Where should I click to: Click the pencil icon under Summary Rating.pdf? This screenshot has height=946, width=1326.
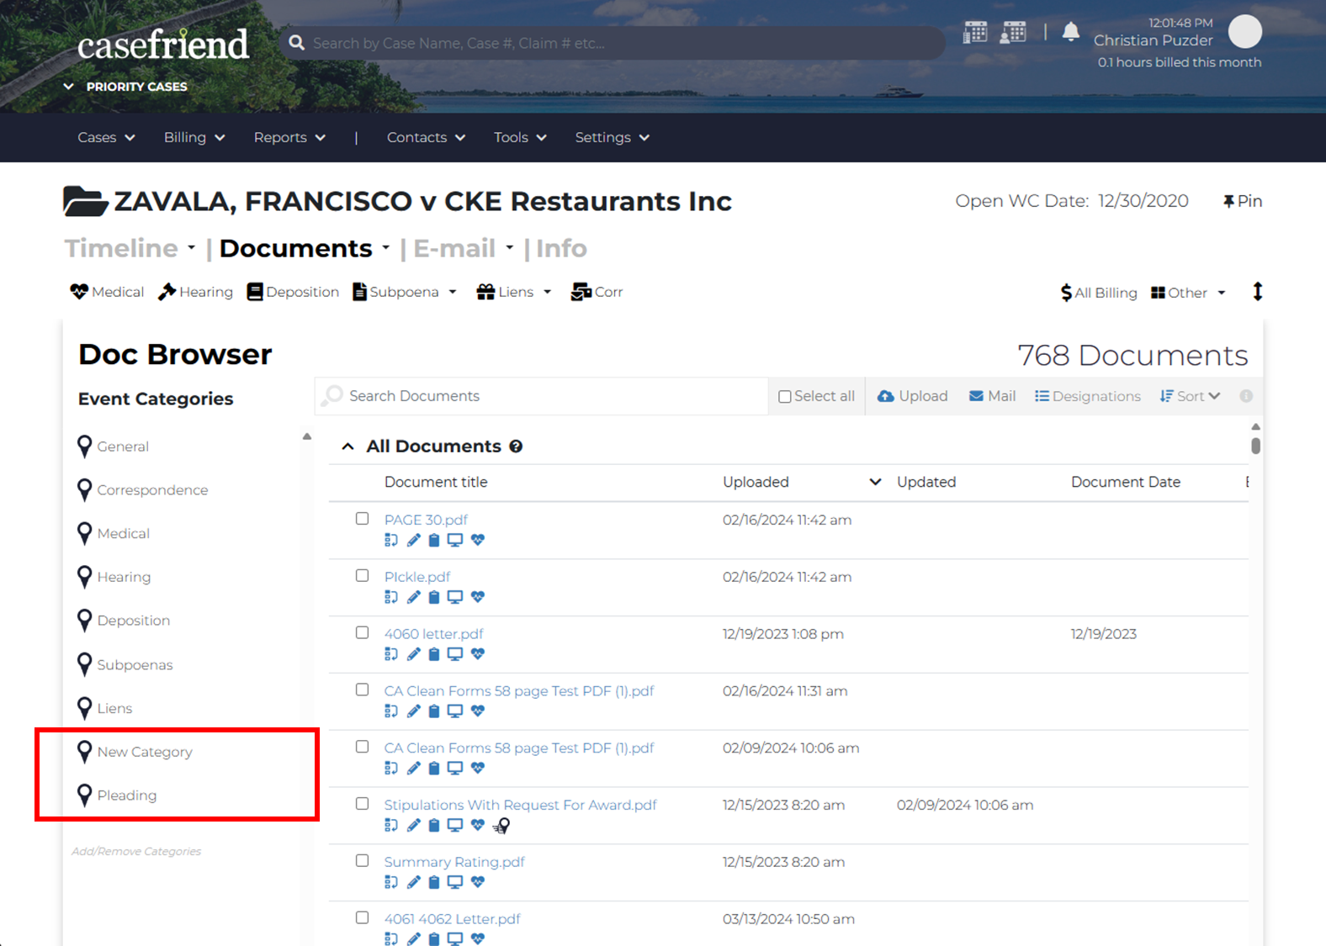point(413,882)
